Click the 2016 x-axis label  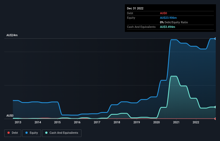[x=77, y=122]
